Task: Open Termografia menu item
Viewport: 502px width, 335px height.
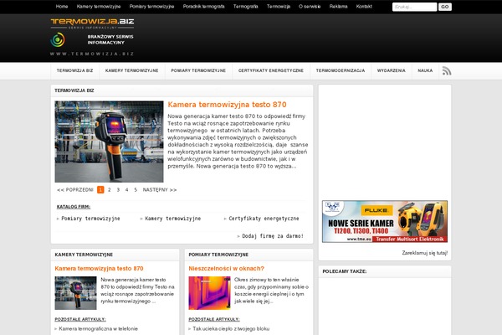Action: tap(245, 7)
